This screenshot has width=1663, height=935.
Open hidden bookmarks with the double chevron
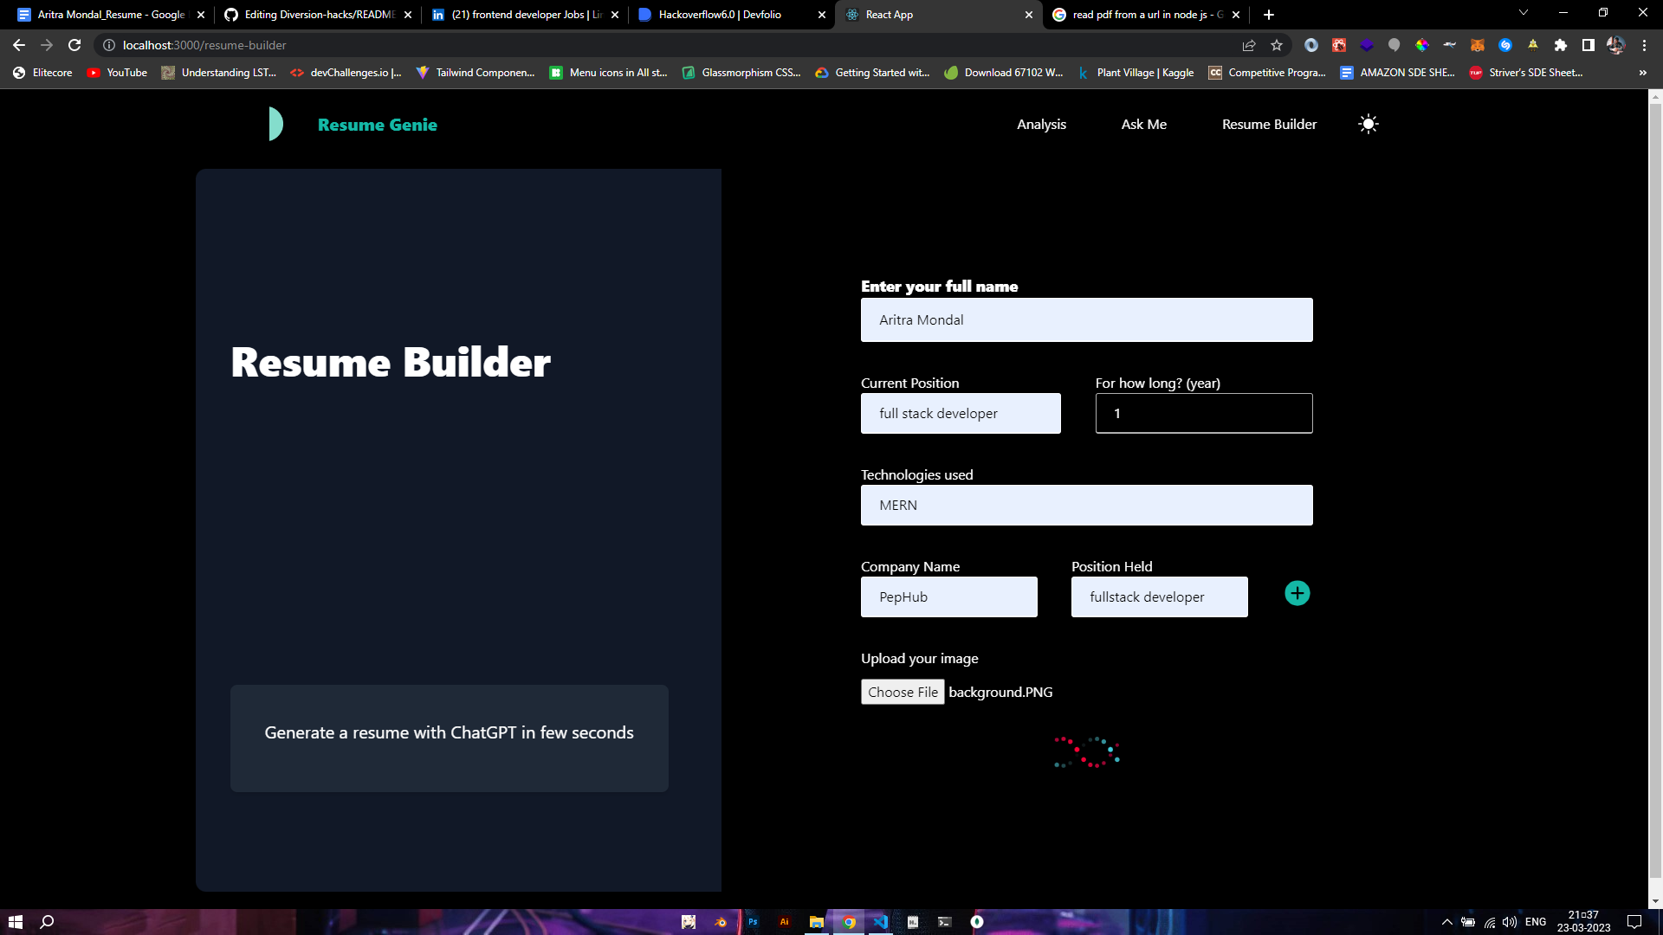1642,73
